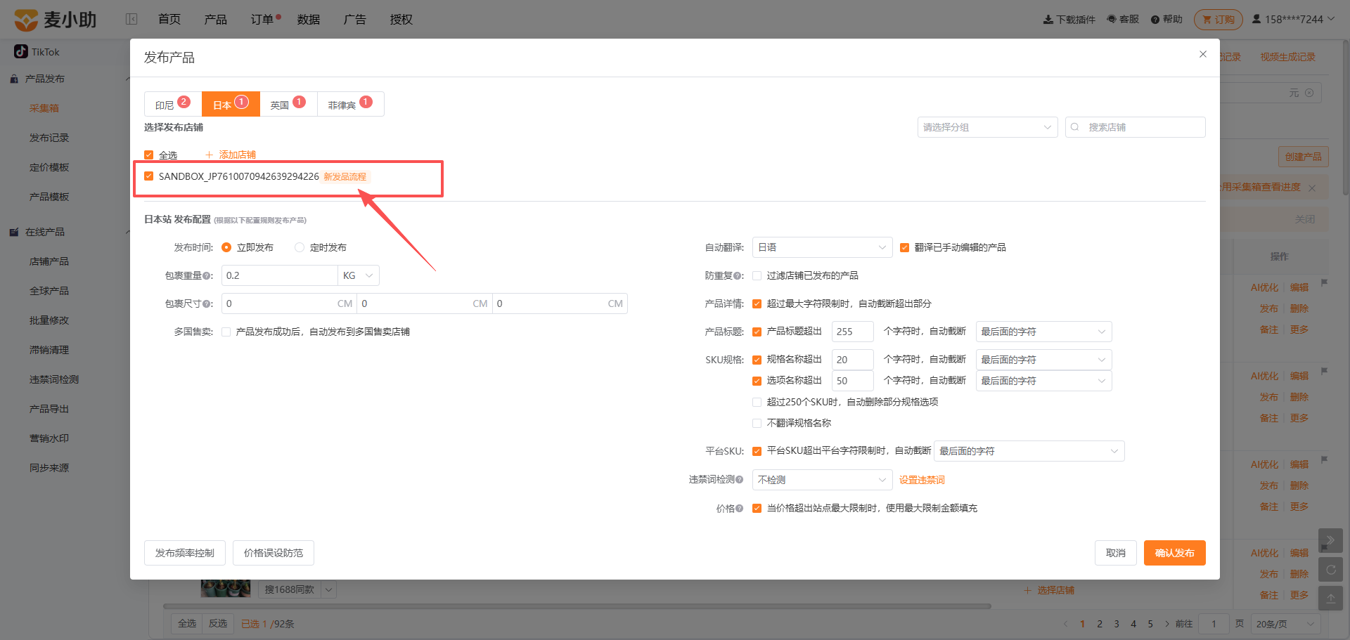
Task: Check the do-not-translate spec names box
Action: [x=757, y=423]
